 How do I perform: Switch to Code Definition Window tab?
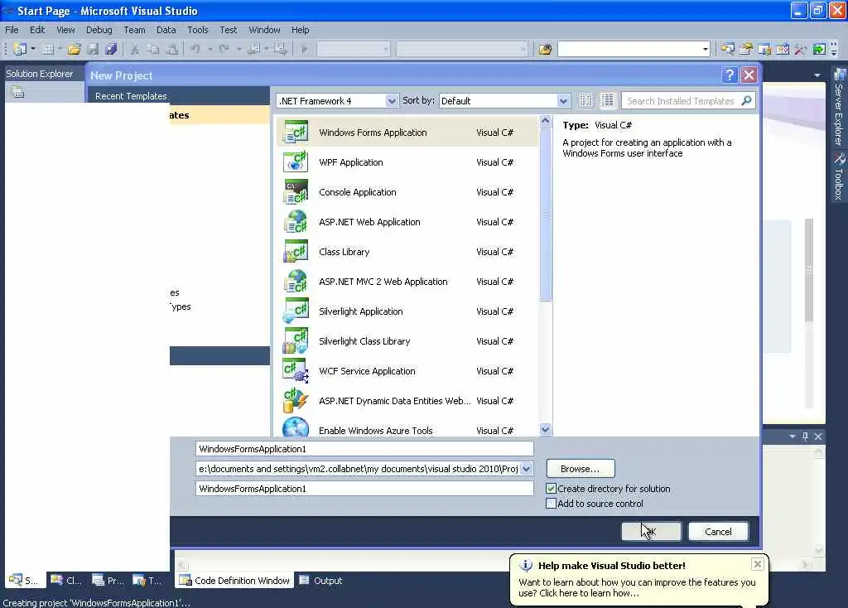pos(234,581)
